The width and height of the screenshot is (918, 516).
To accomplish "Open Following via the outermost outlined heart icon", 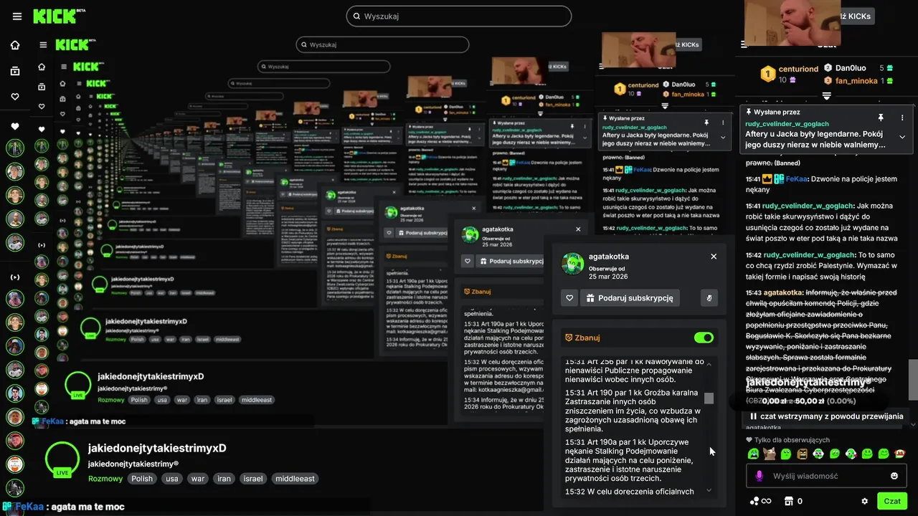I will coord(15,97).
